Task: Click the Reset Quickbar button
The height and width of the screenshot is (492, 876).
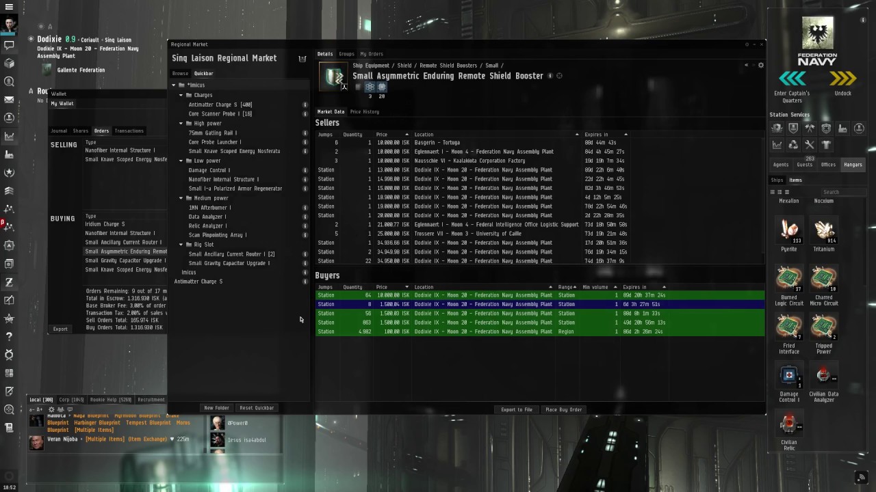Action: pyautogui.click(x=257, y=408)
